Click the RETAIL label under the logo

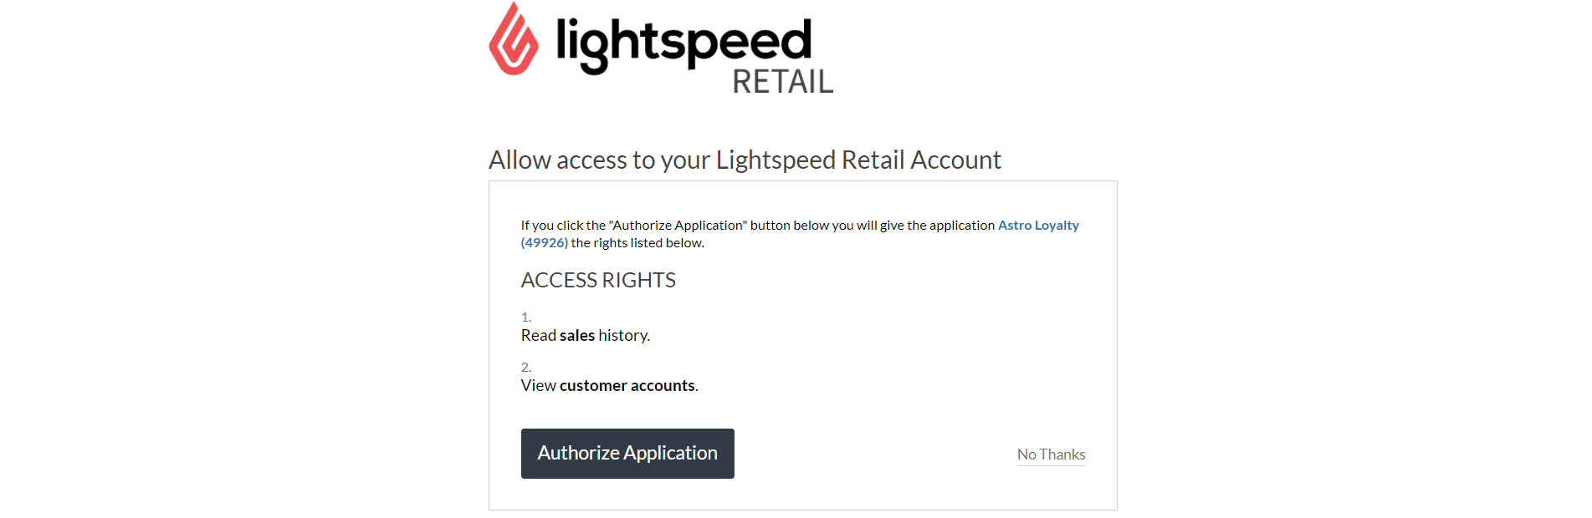pyautogui.click(x=783, y=82)
